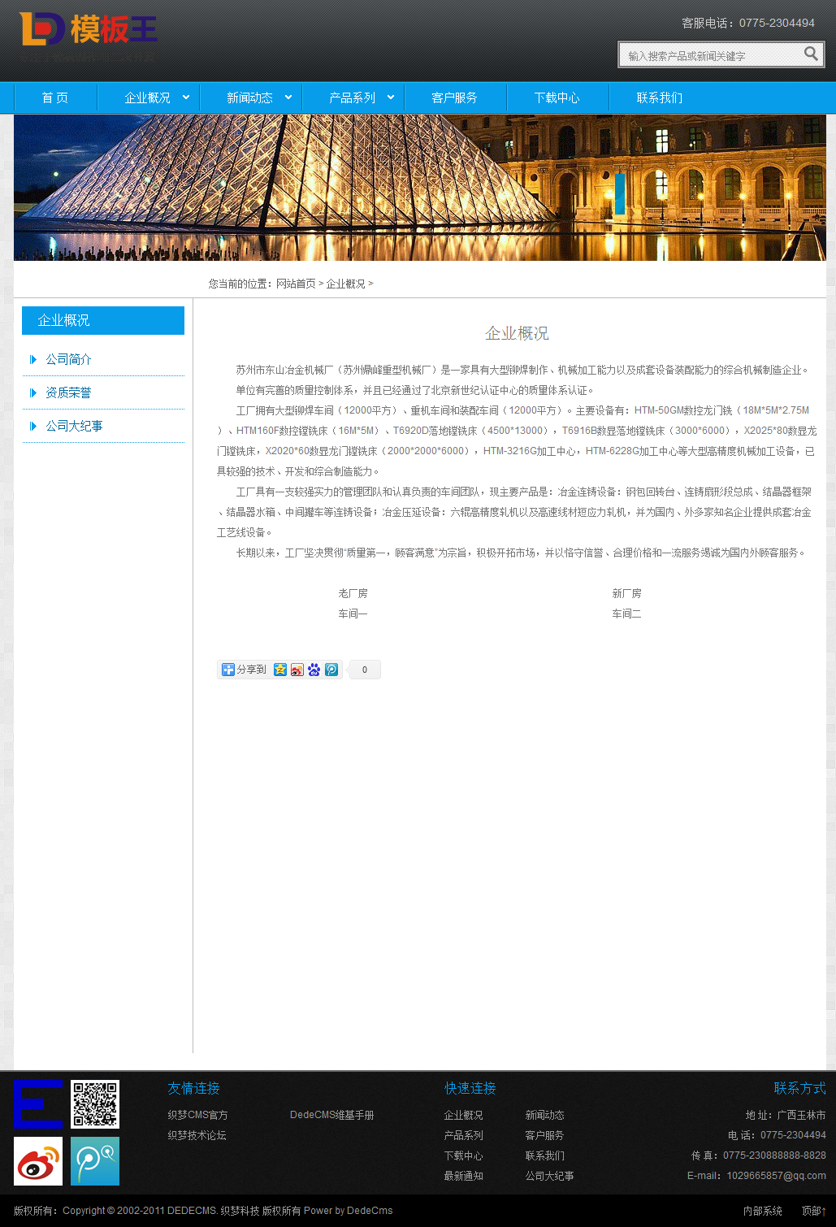Screen dimensions: 836x1227
Task: Open footer quick link 下载中心
Action: click(463, 1155)
